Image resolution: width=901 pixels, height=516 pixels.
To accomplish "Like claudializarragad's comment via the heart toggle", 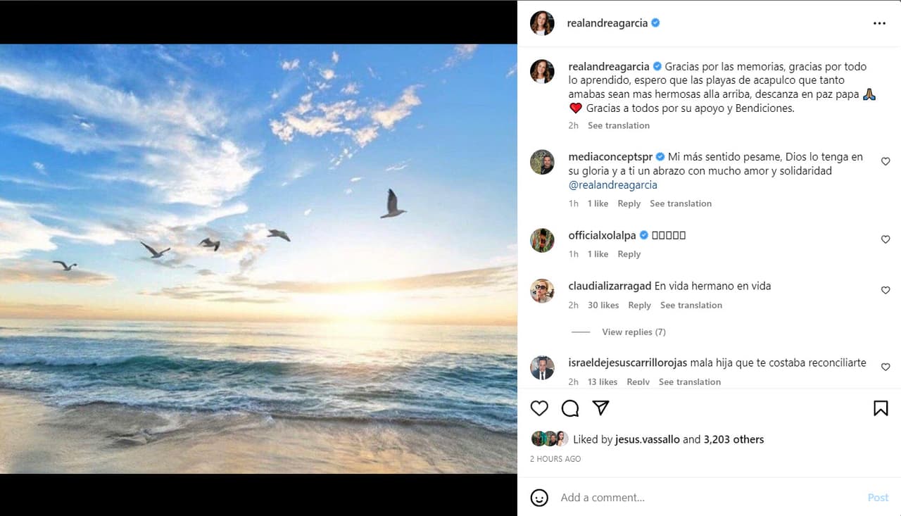I will coord(886,290).
